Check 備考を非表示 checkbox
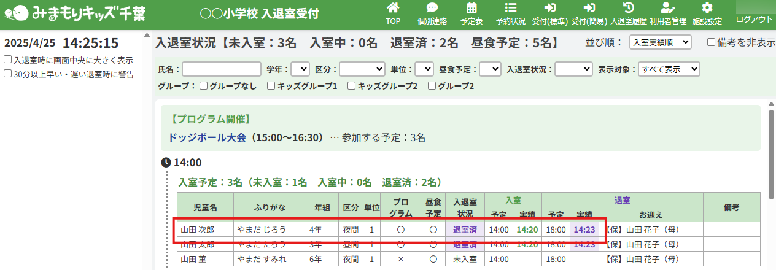This screenshot has height=270, width=776. (711, 42)
